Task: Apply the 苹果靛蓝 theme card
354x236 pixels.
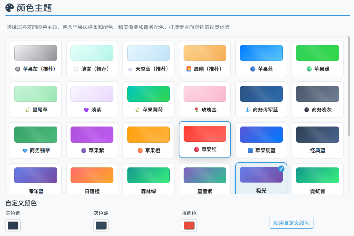Action: [261, 140]
